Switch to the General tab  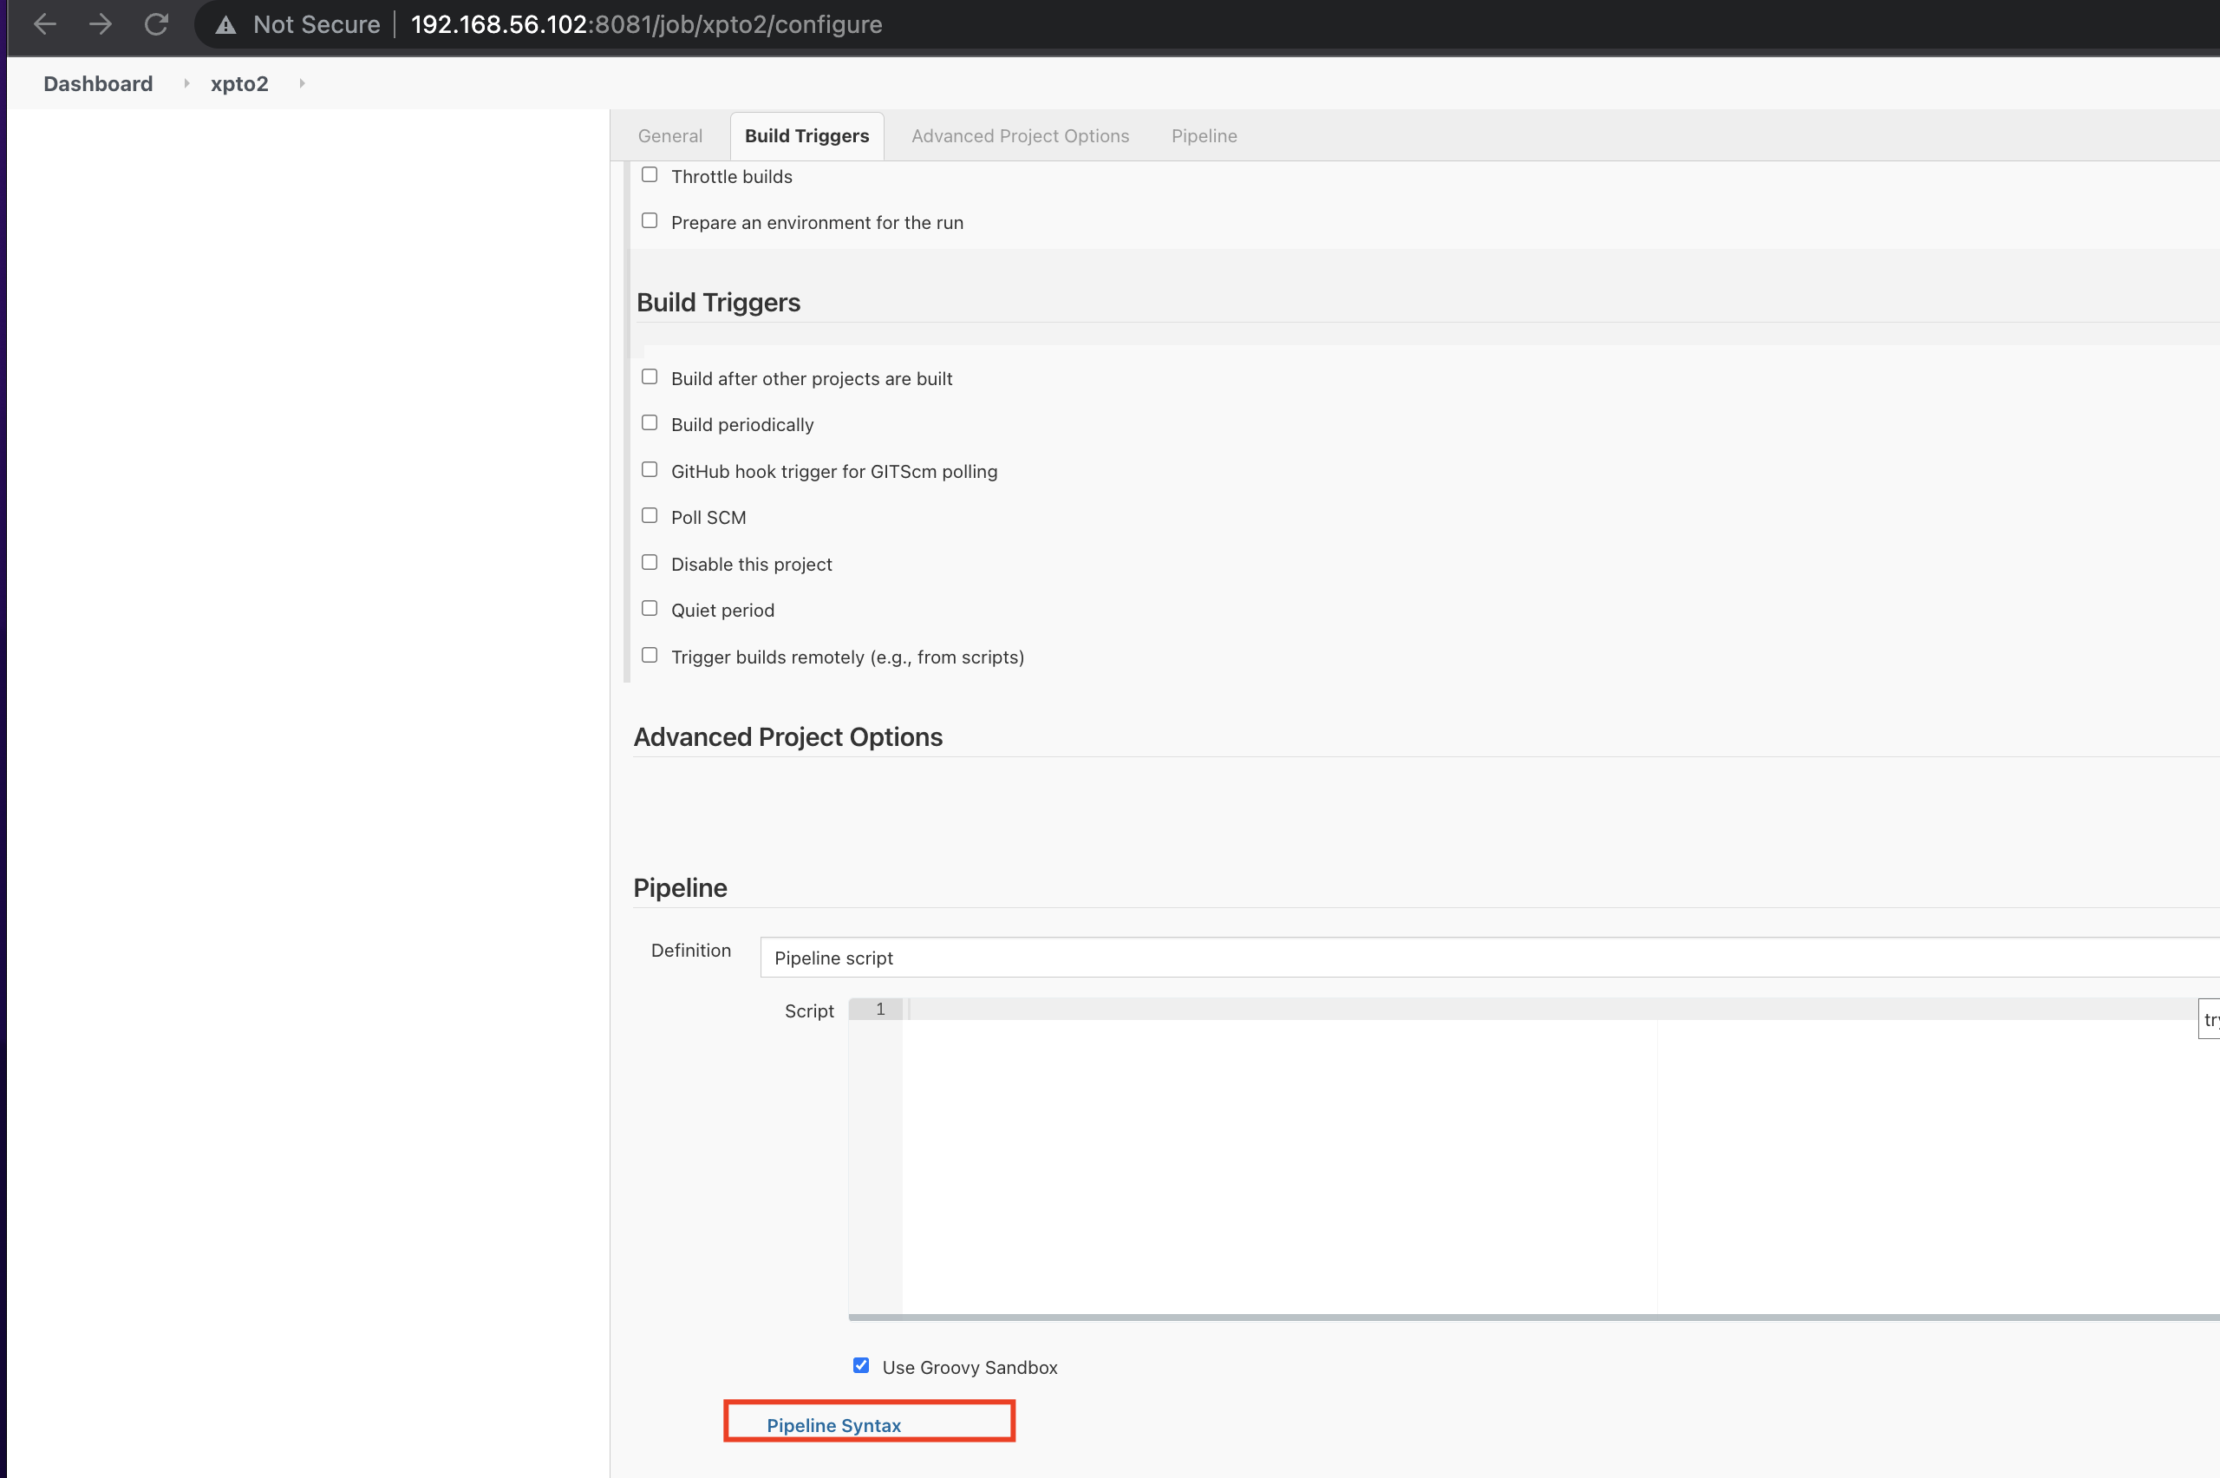pyautogui.click(x=669, y=137)
